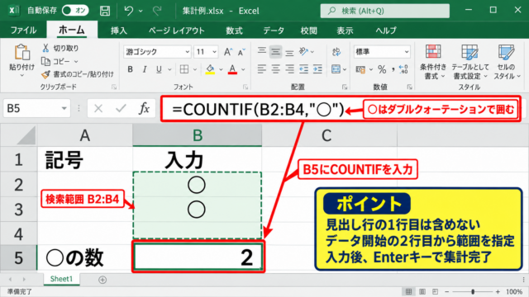Redo the last action
The image size is (529, 297).
156,11
